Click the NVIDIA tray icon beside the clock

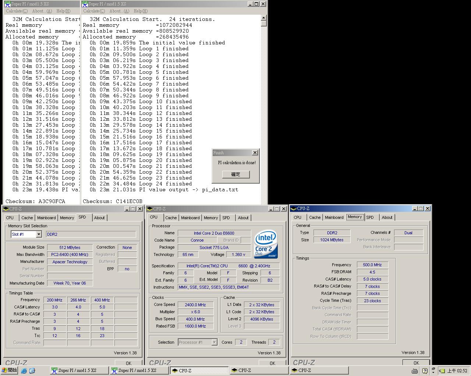point(442,371)
